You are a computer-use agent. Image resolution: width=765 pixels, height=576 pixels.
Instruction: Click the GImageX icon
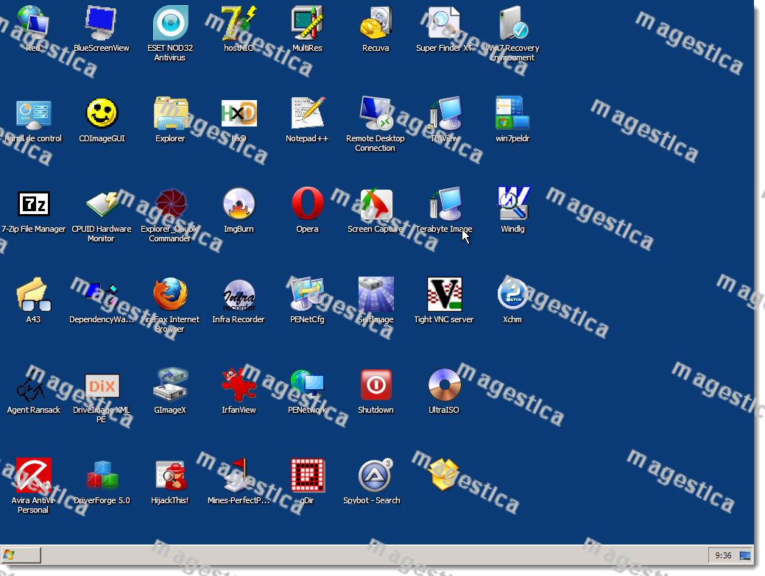click(170, 385)
